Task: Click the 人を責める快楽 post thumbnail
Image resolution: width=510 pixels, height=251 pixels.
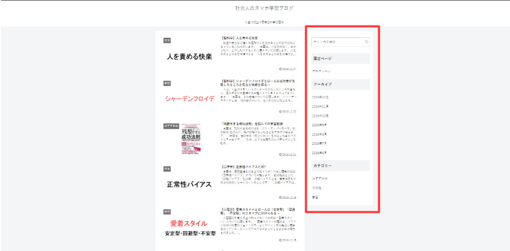Action: [189, 56]
